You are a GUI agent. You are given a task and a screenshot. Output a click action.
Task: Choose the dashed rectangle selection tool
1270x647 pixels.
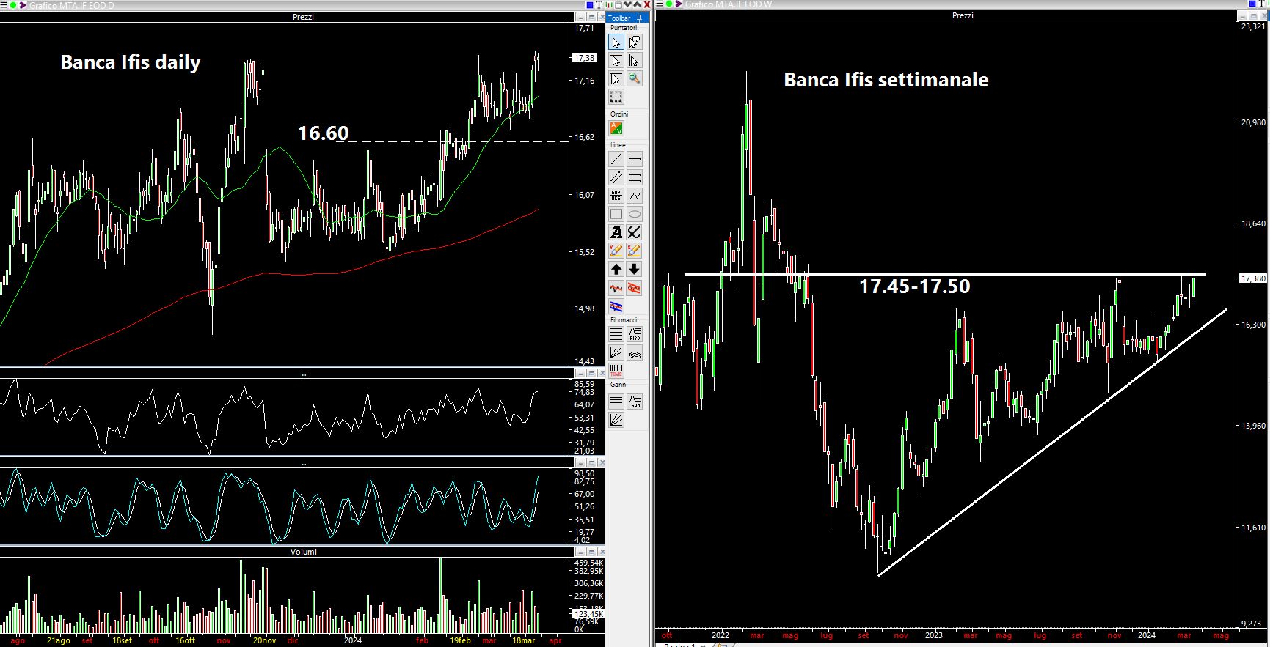[x=616, y=97]
